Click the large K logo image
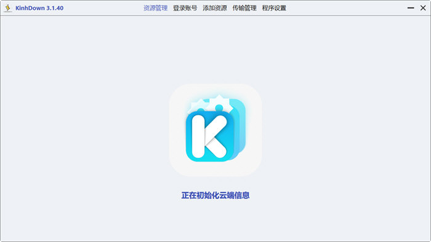Image resolution: width=431 pixels, height=242 pixels. point(216,130)
